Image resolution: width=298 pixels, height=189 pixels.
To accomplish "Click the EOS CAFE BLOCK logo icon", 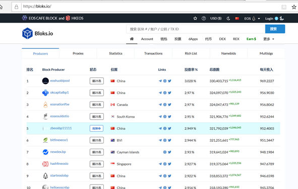I will 24,18.
